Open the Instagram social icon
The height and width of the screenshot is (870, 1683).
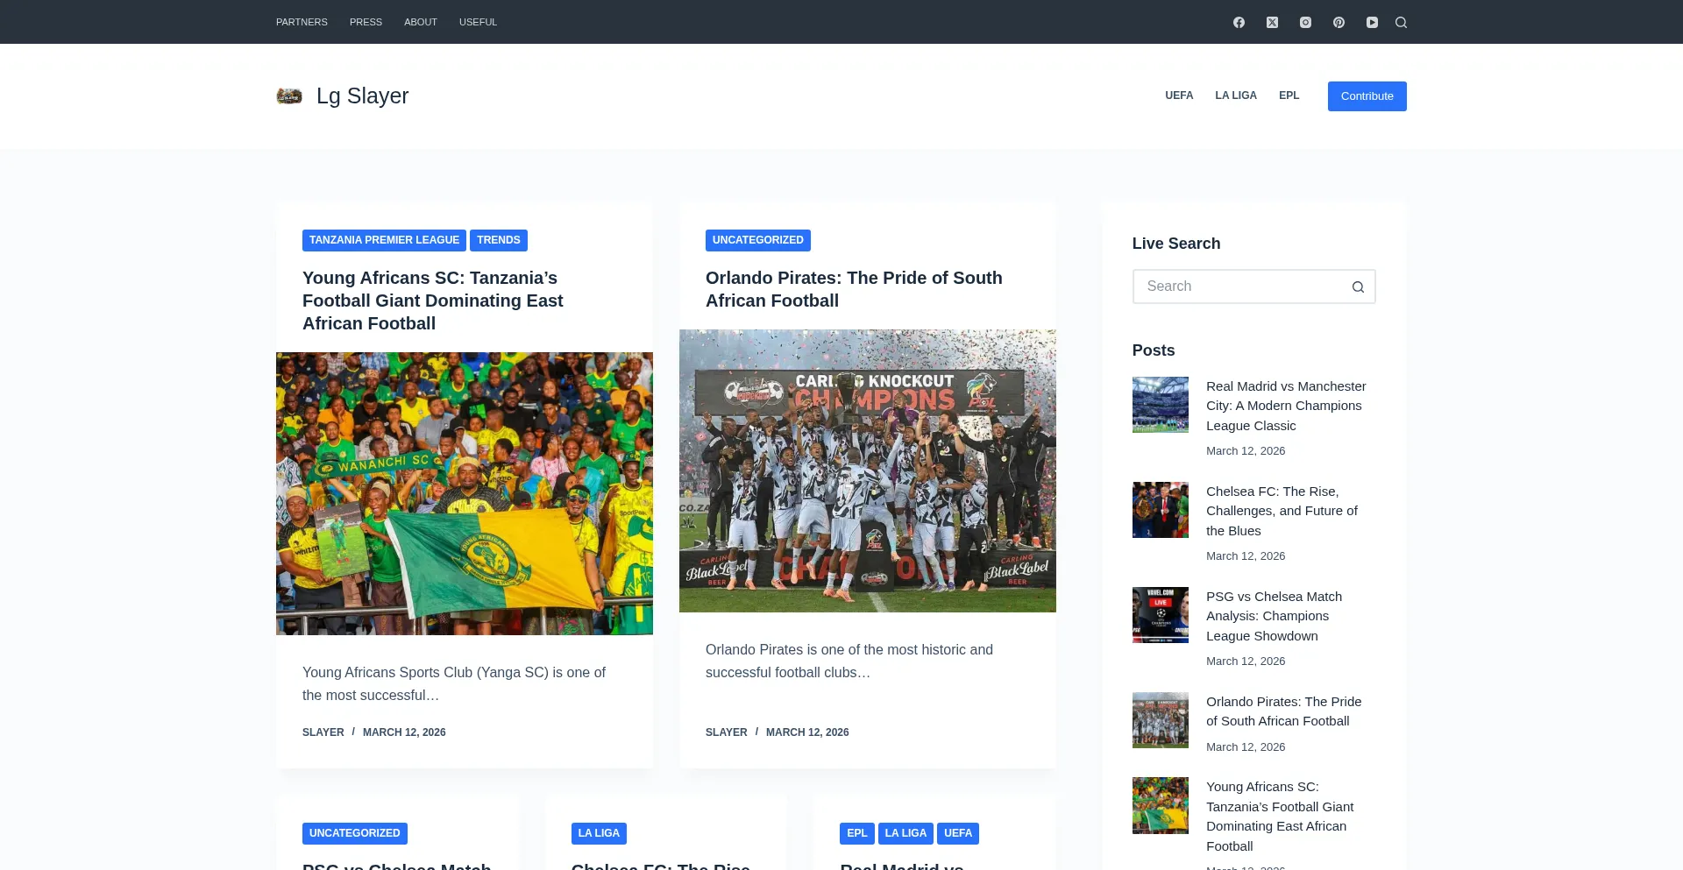coord(1305,22)
